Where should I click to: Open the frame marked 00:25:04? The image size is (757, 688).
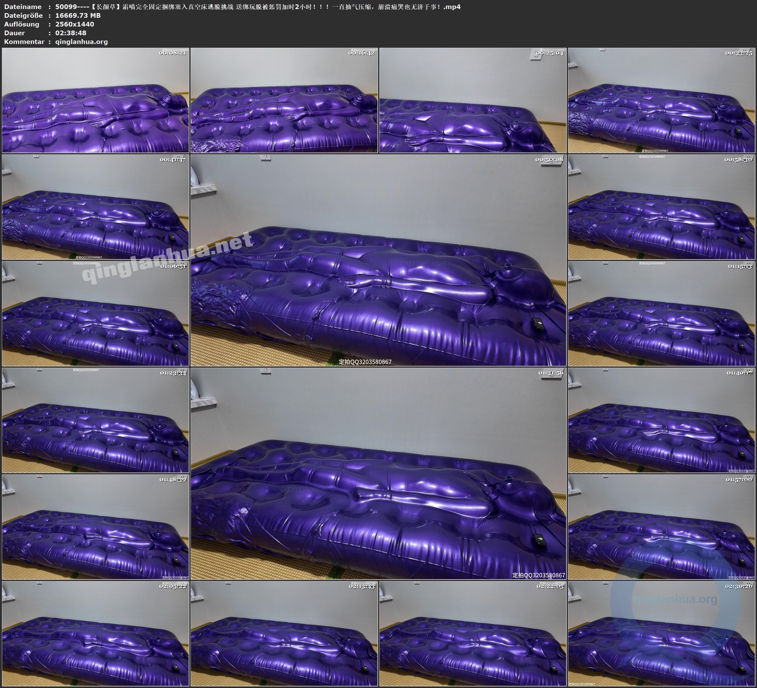coord(473,100)
